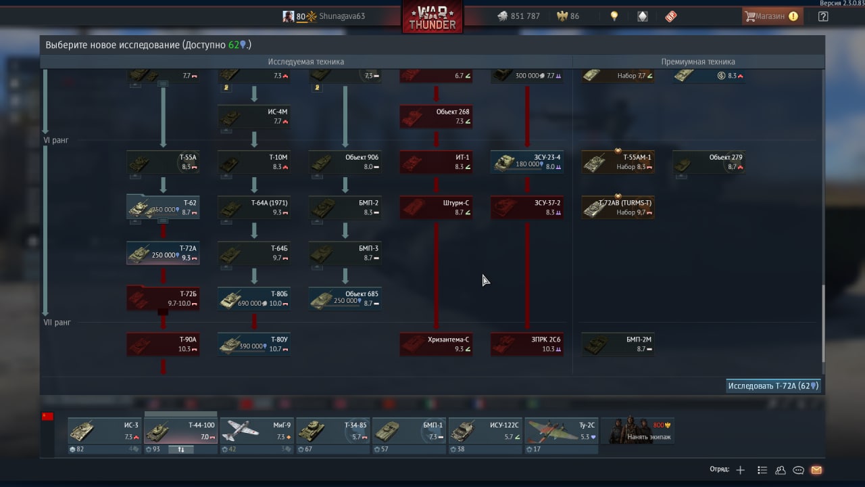Click the research tree vertical scrollbar
Viewport: 865px width, 487px height.
click(822, 323)
